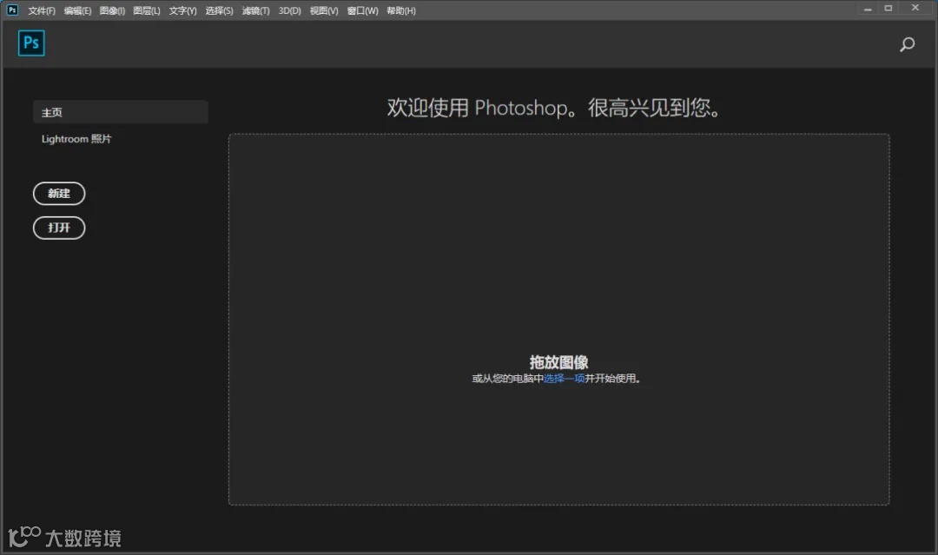Viewport: 938px width, 555px height.
Task: Select the 主页 sidebar tab
Action: 120,112
